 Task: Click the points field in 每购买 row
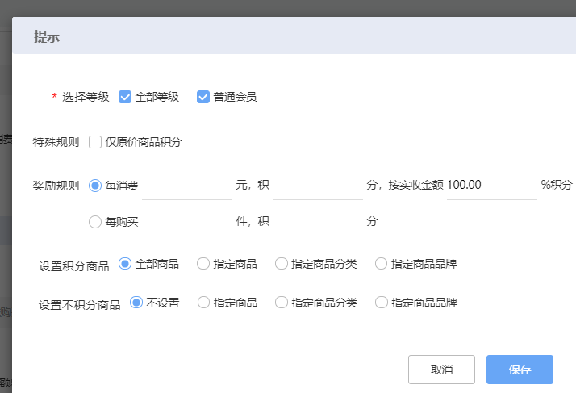click(x=318, y=222)
